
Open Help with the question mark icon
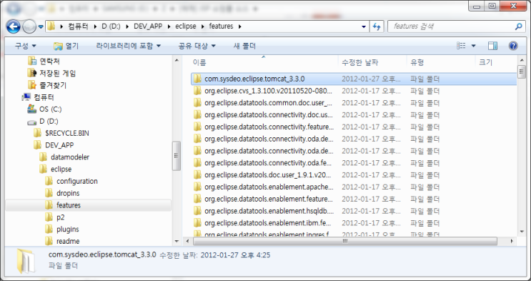[513, 46]
